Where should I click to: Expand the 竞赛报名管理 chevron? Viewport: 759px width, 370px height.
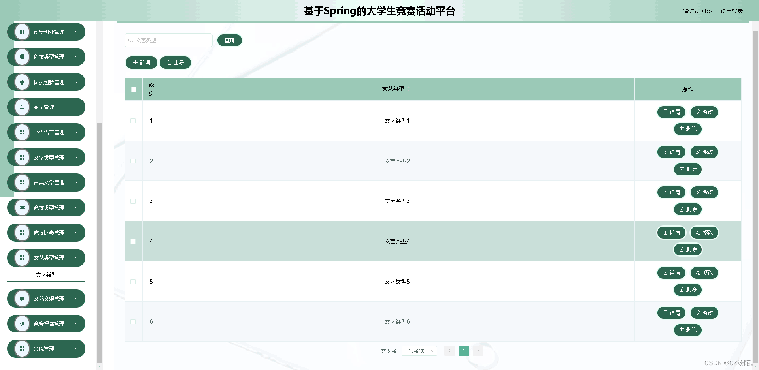point(76,324)
